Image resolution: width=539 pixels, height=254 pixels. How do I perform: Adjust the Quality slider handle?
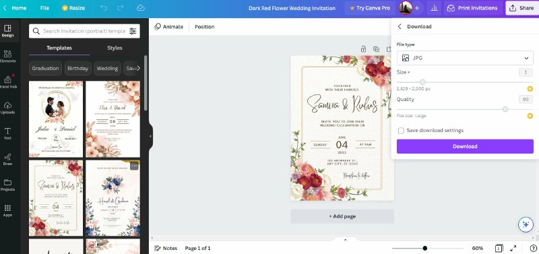pyautogui.click(x=505, y=109)
